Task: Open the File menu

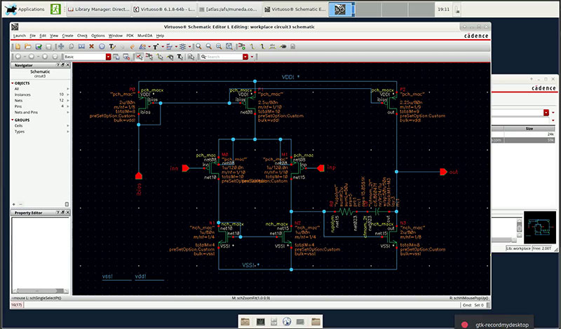Action: 32,36
